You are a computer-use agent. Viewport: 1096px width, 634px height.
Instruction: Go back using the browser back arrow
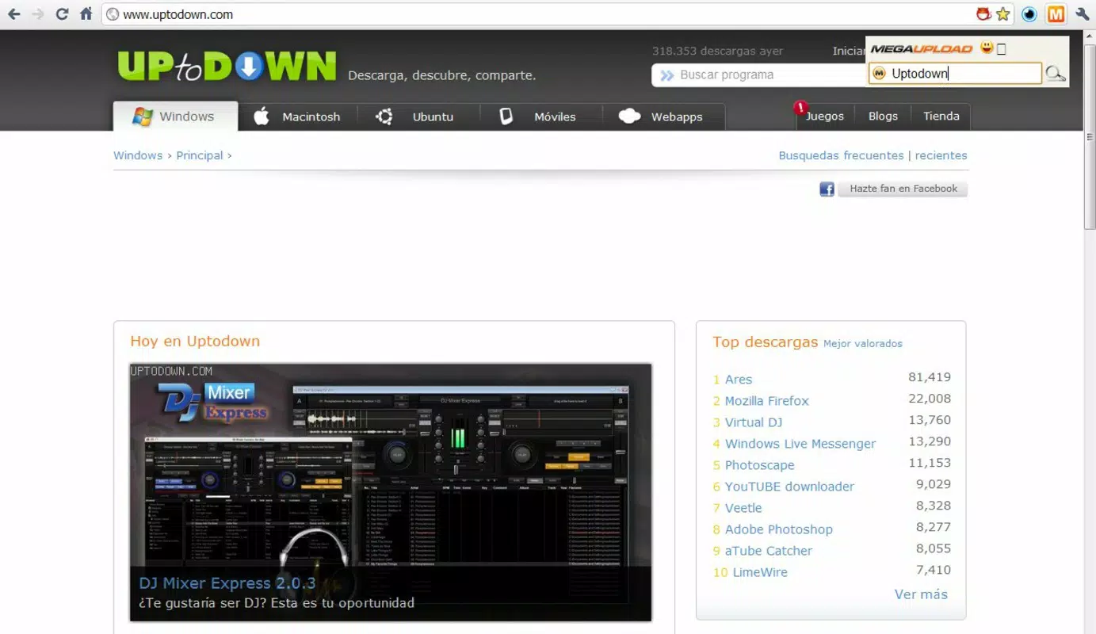[x=14, y=14]
